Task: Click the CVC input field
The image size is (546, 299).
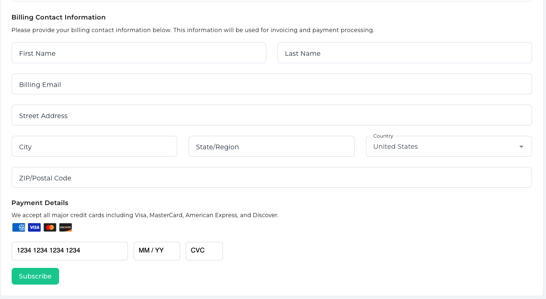Action: [x=204, y=251]
